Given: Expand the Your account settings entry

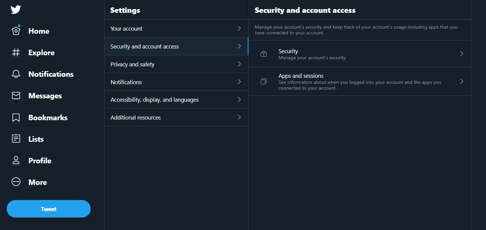Looking at the screenshot, I should [x=176, y=28].
